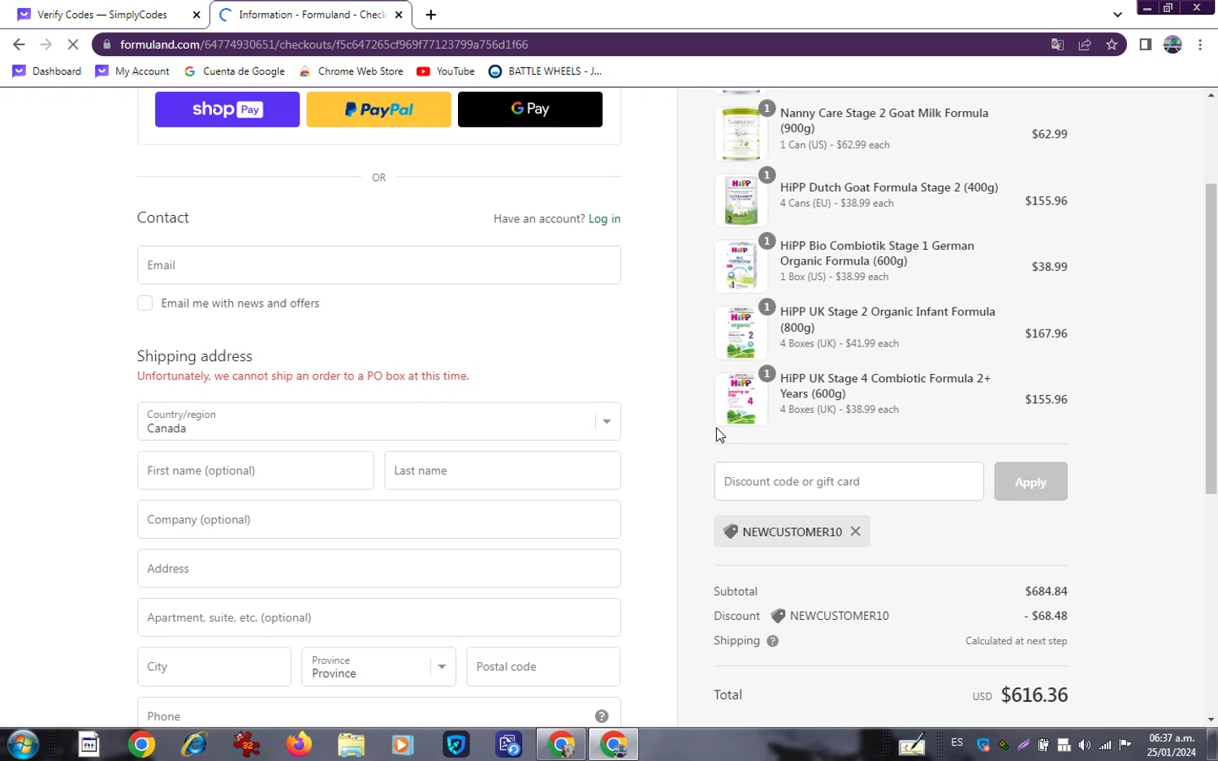
Task: Open a new browser tab
Action: (x=430, y=15)
